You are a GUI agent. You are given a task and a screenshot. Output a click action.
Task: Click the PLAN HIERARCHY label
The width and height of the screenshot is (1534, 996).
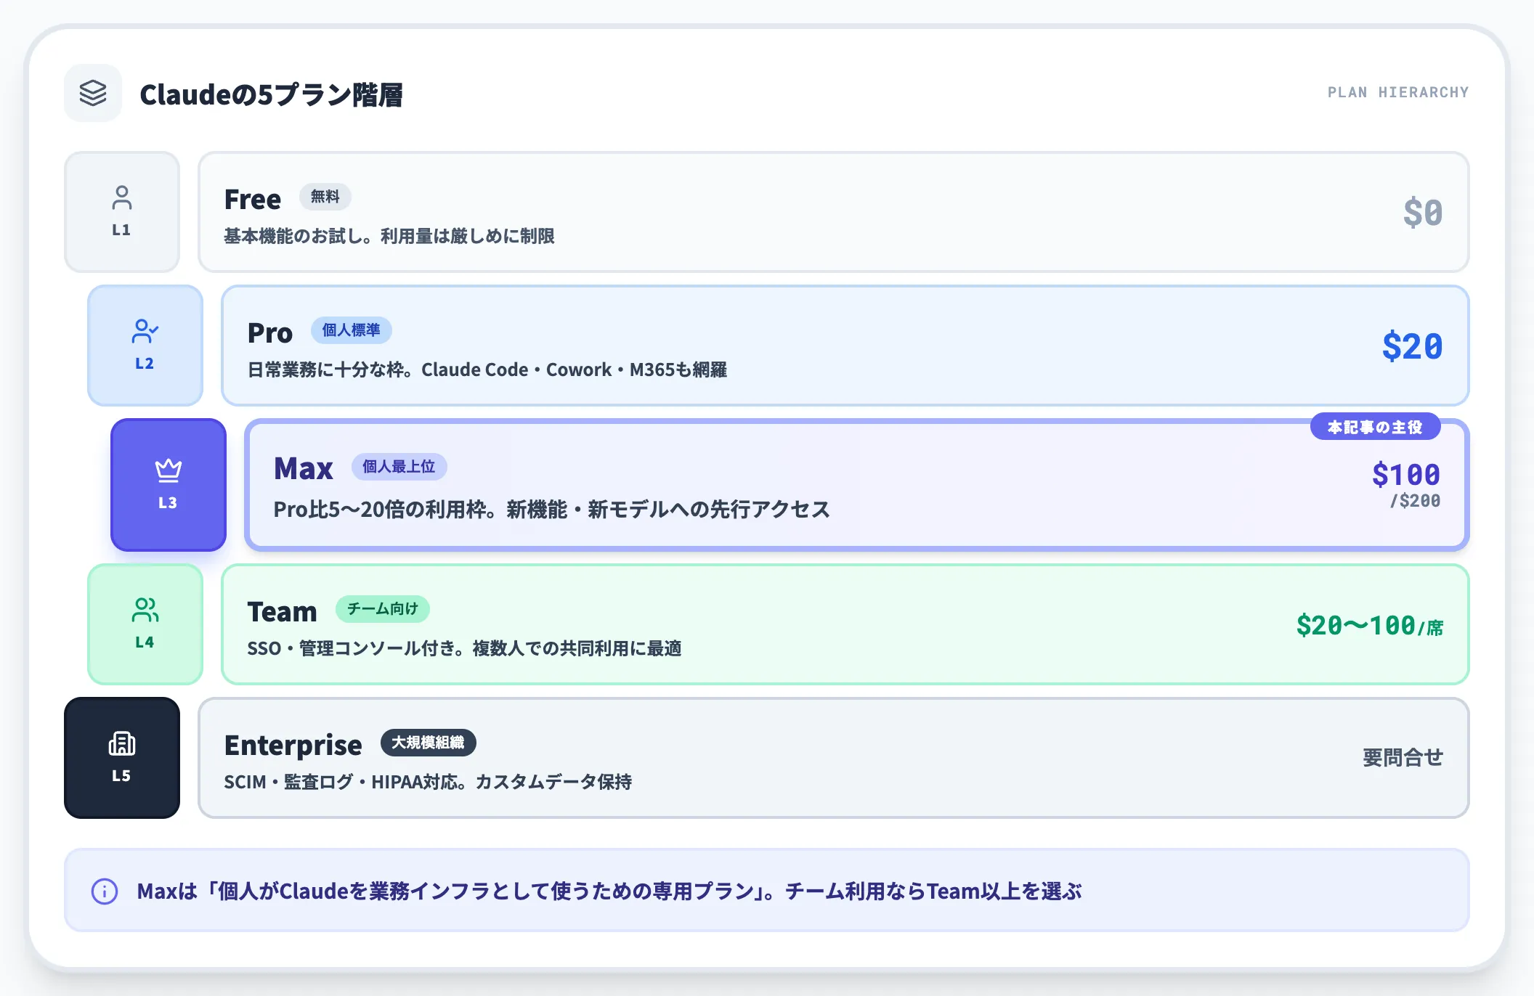pos(1398,92)
